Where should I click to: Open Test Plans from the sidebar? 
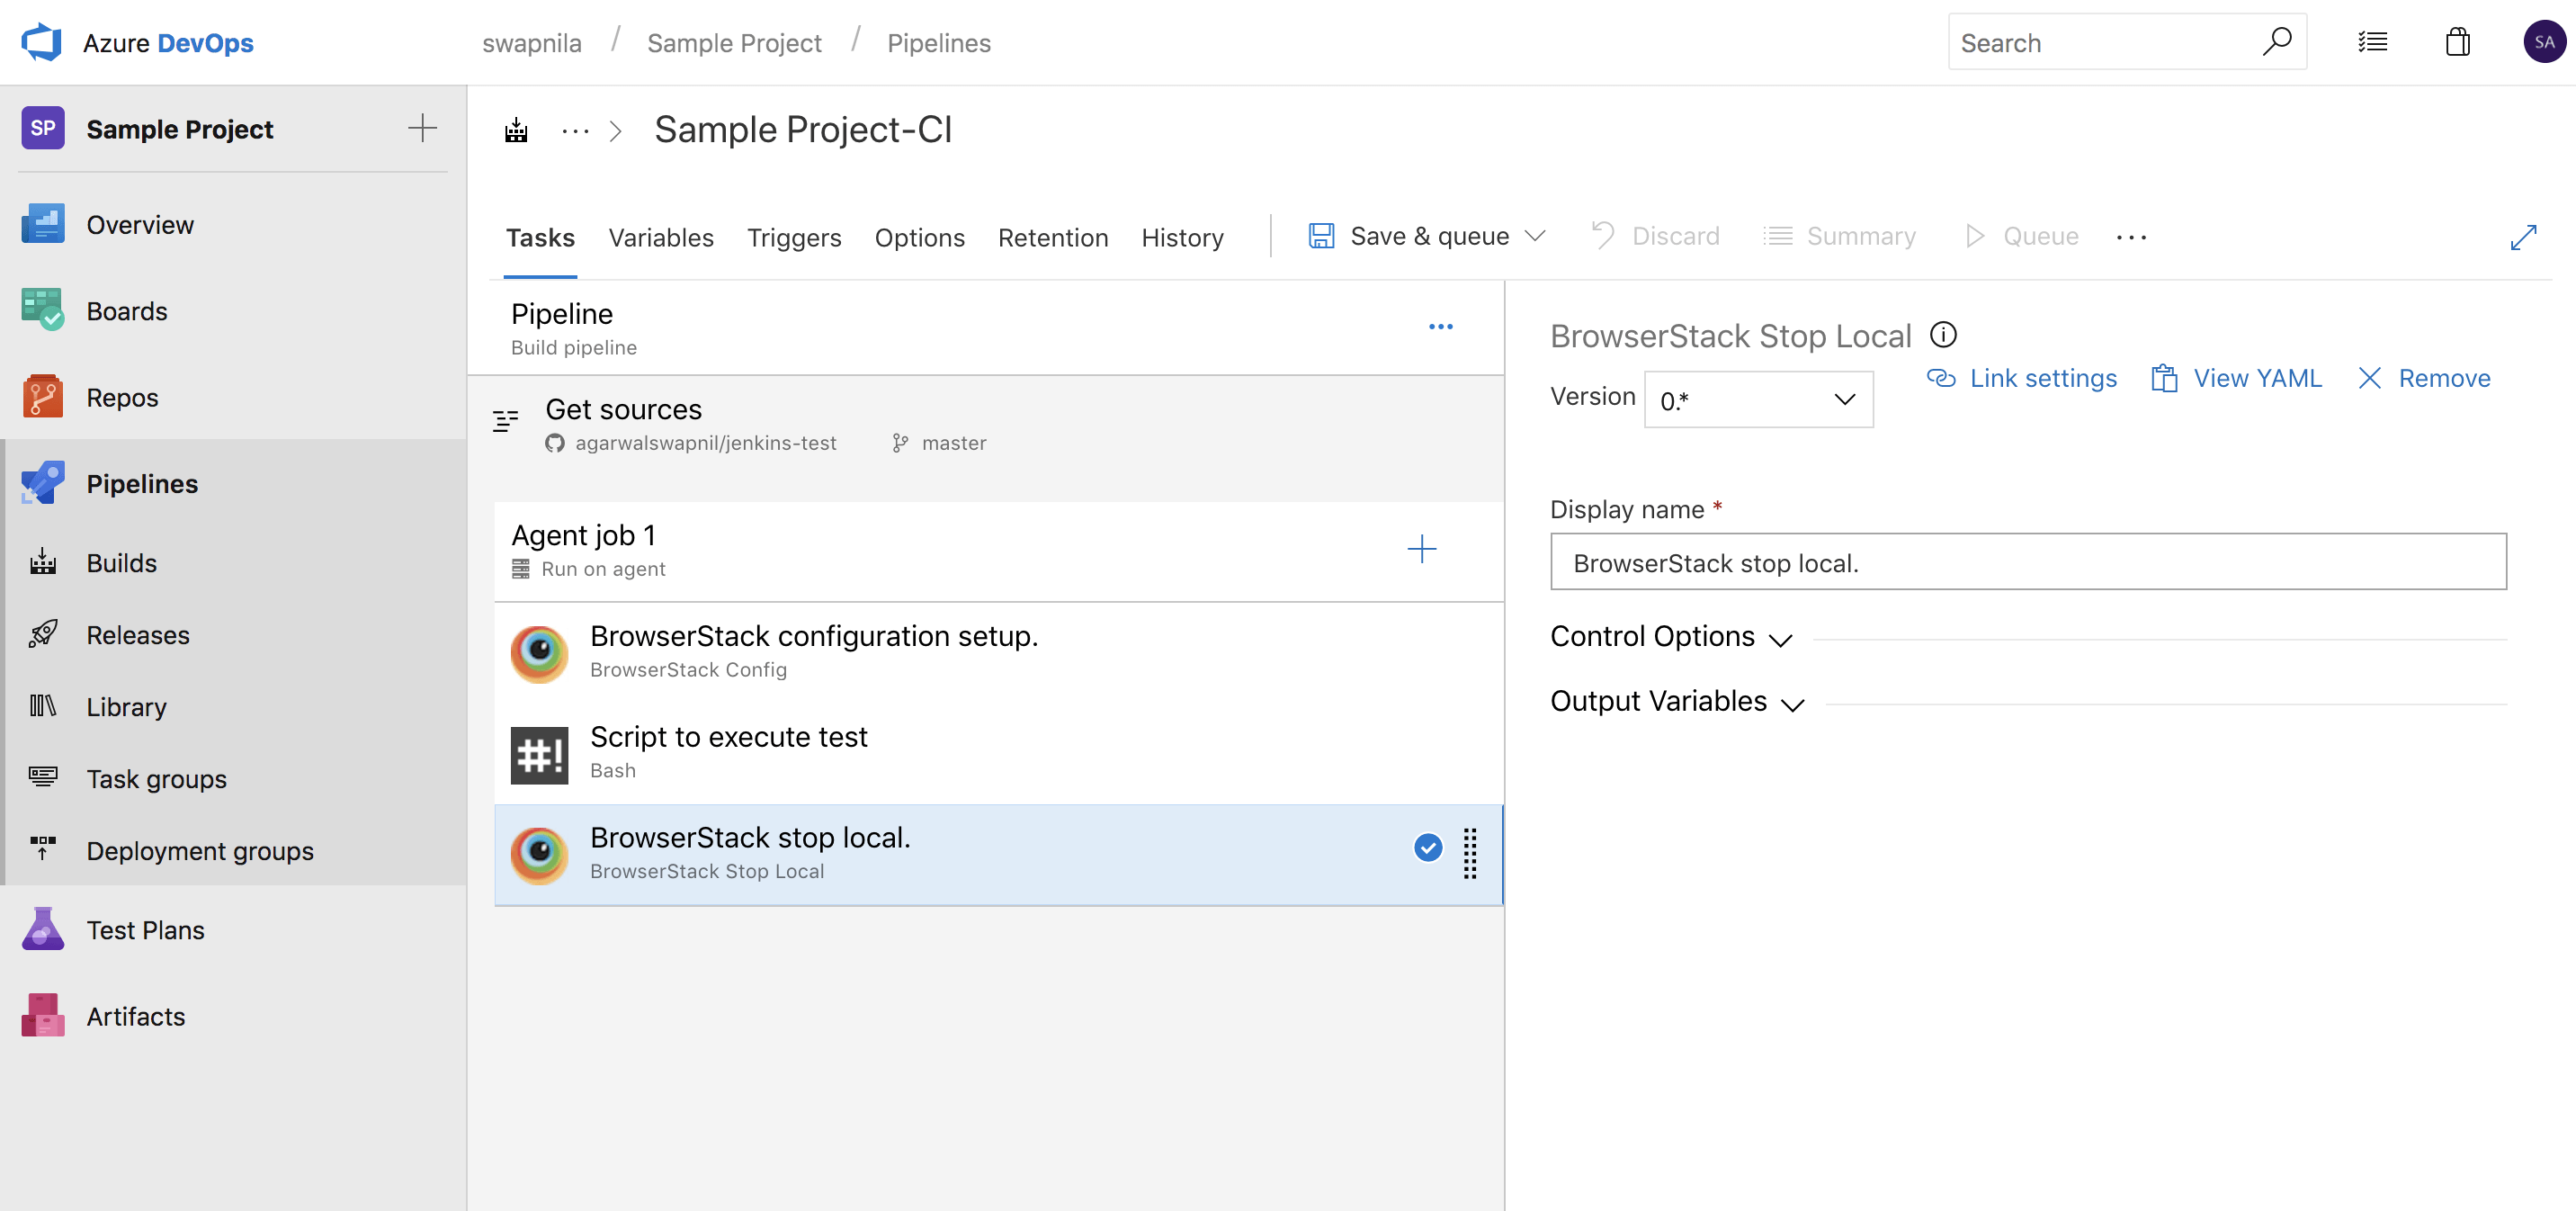145,929
